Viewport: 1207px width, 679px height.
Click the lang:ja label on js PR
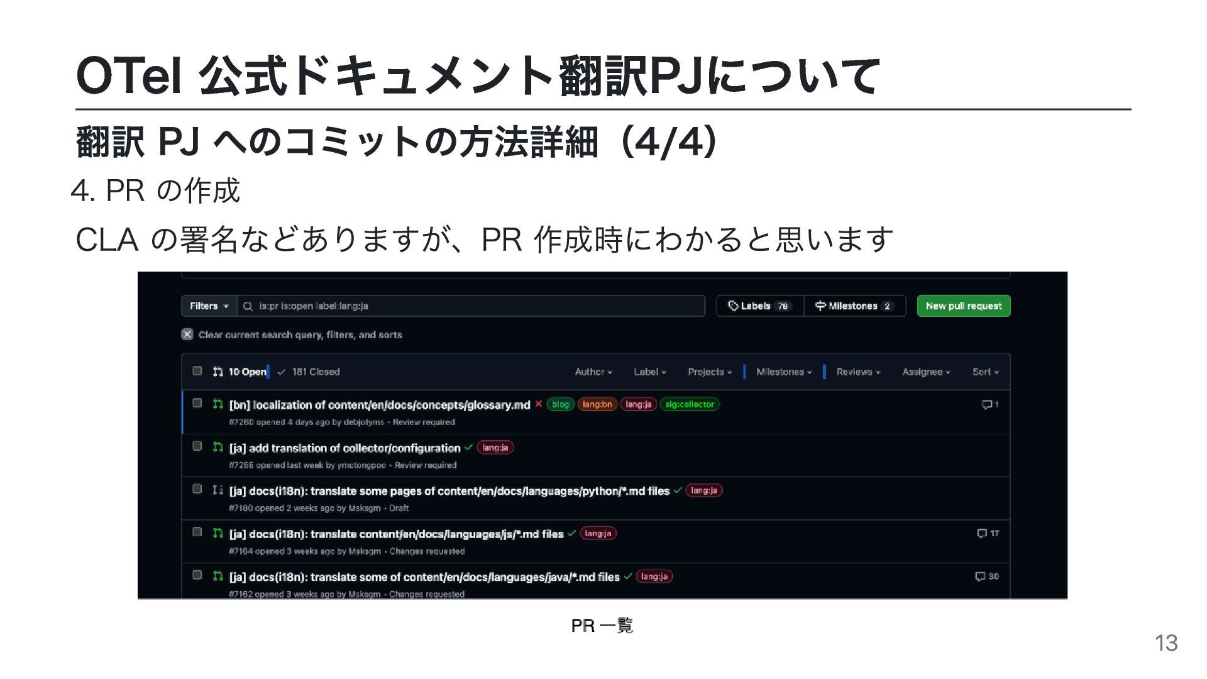tap(598, 533)
